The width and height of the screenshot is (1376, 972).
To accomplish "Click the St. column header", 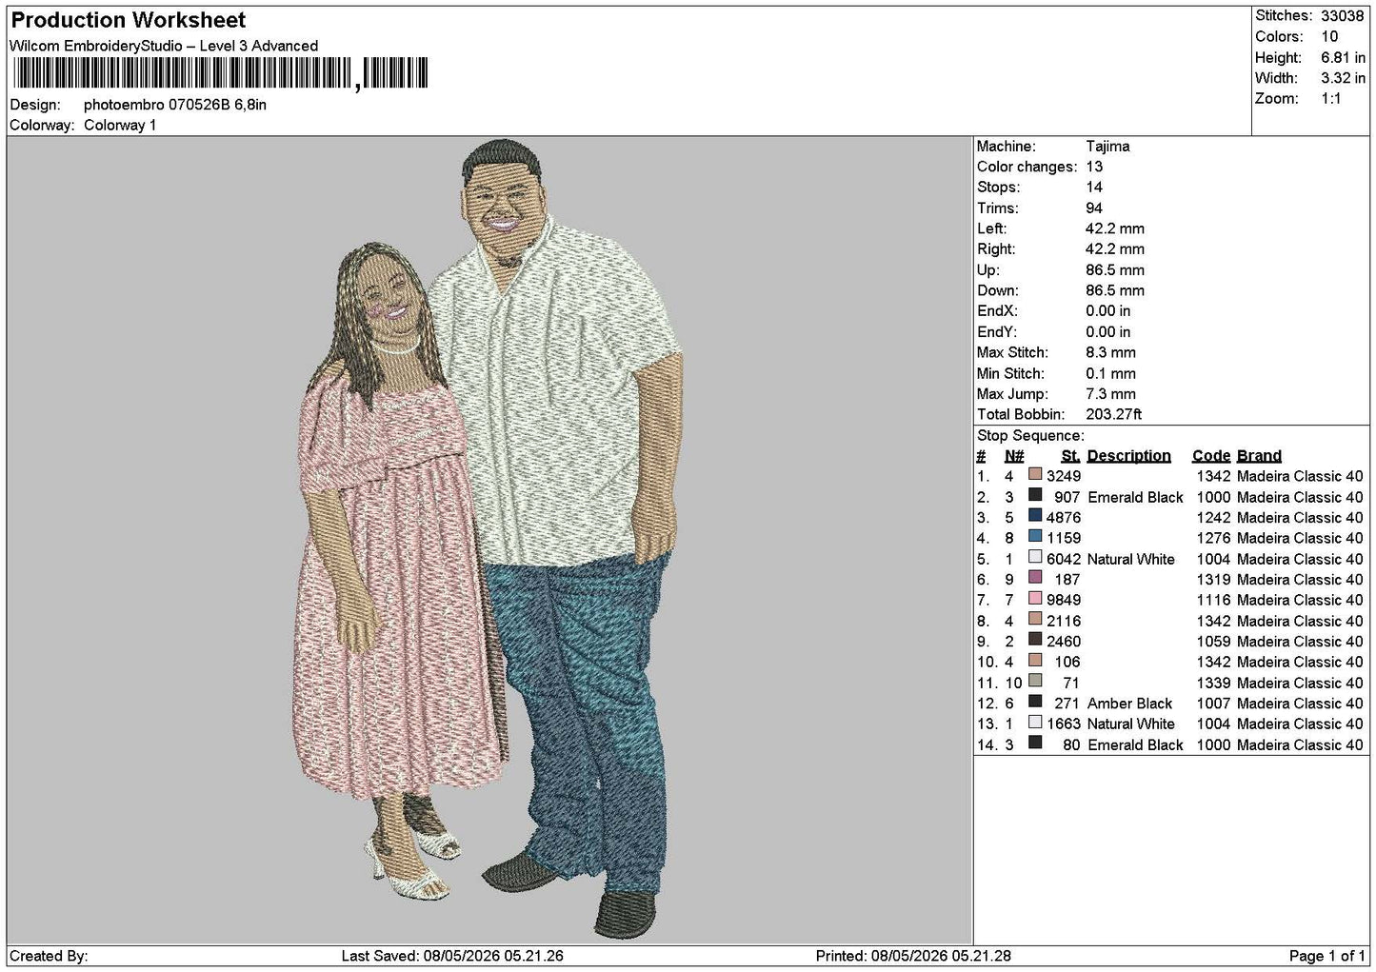I will (1070, 456).
